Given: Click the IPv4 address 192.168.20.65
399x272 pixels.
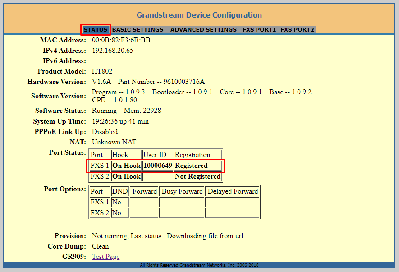Looking at the screenshot, I should pos(113,51).
